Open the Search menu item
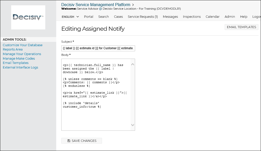261x151 pixels. 104,16
